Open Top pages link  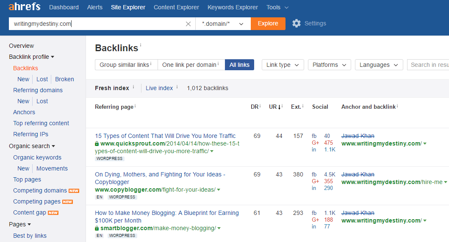pyautogui.click(x=27, y=180)
